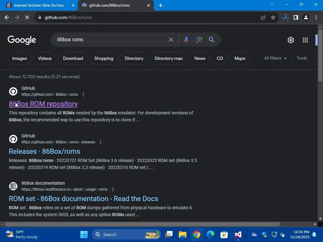Click the Windows taskbar Search box
The height and width of the screenshot is (242, 323).
point(126,234)
